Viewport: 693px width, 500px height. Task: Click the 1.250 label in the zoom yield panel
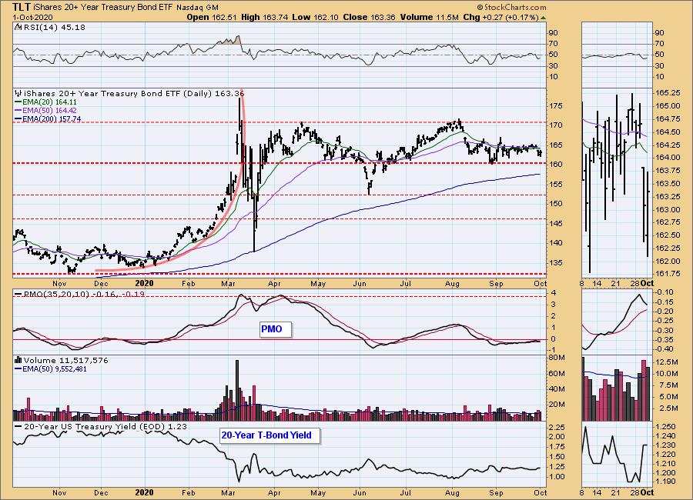[x=665, y=427]
